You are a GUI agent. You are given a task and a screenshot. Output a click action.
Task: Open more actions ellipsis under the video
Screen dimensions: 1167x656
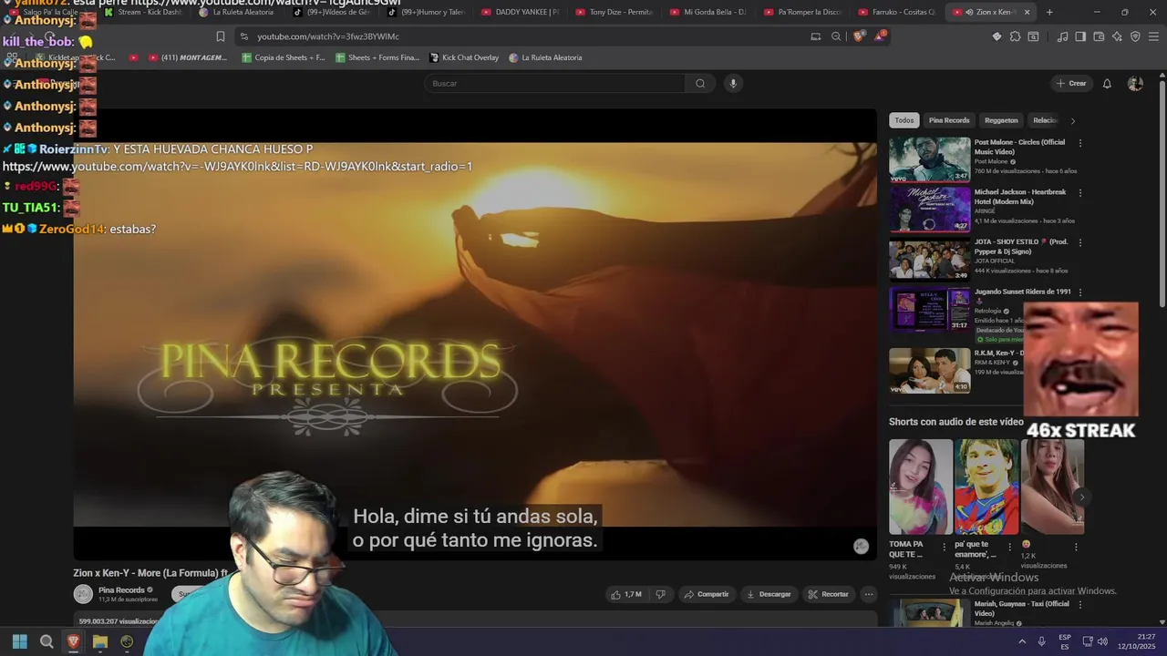pyautogui.click(x=869, y=594)
